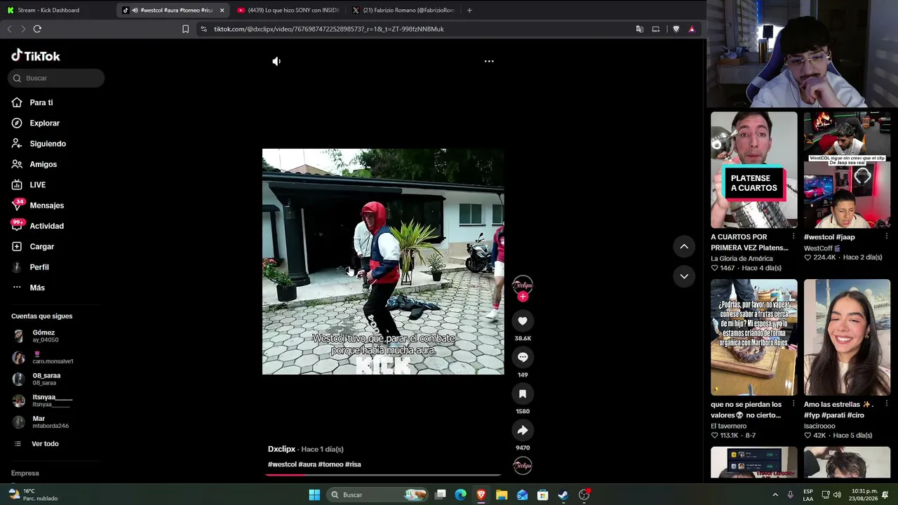Click the TikTok search field
This screenshot has height=505, width=898.
tap(56, 78)
